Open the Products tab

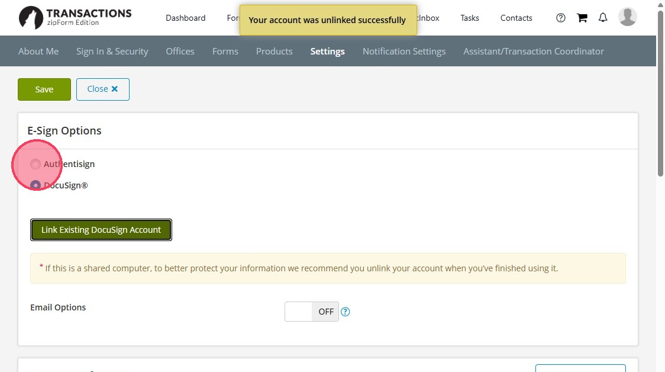pos(275,52)
